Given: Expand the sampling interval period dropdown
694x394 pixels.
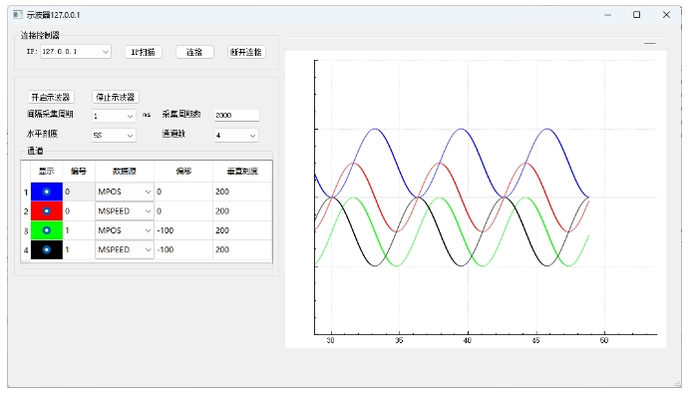Looking at the screenshot, I should pyautogui.click(x=114, y=116).
